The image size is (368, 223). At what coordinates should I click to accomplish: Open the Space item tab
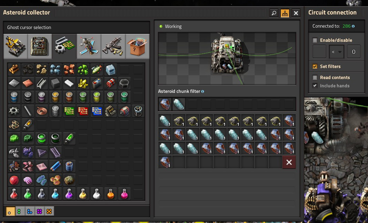(x=89, y=46)
